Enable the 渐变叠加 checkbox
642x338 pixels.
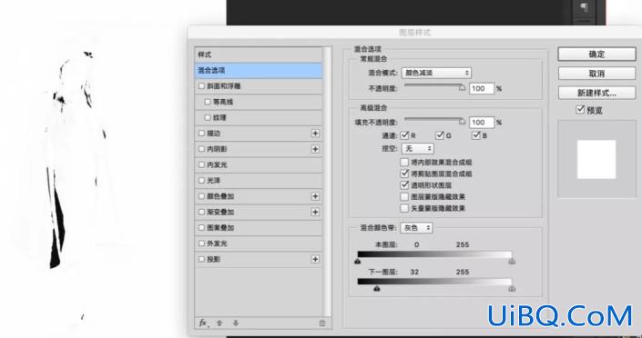point(201,212)
